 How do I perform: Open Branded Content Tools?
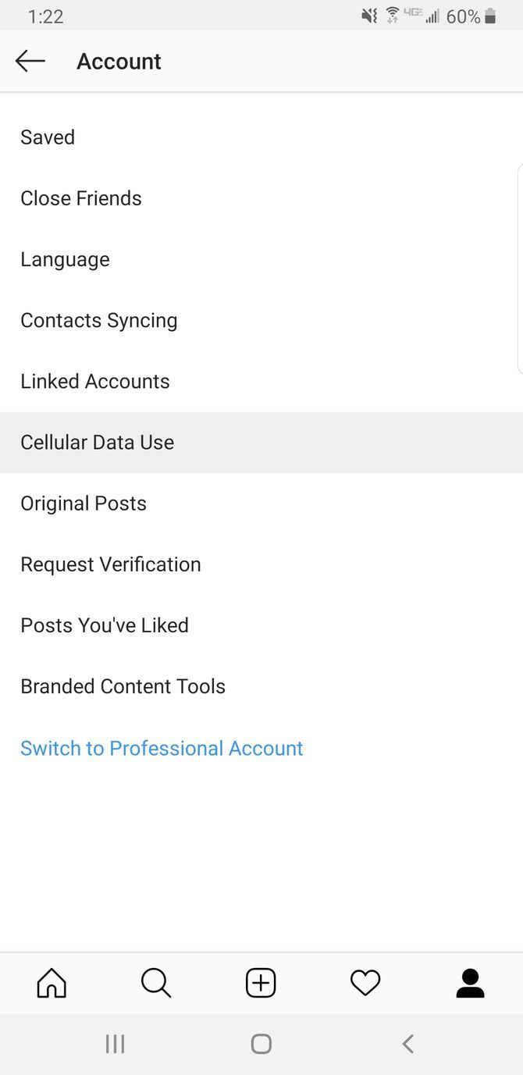tap(123, 686)
